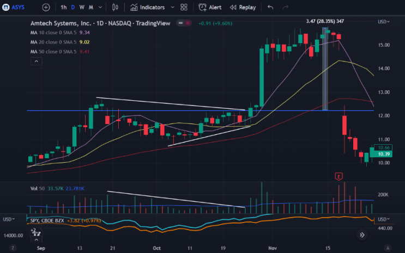Viewport: 405px width, 253px height.
Task: Expand the timeframe interval dropdown
Action: [100, 7]
